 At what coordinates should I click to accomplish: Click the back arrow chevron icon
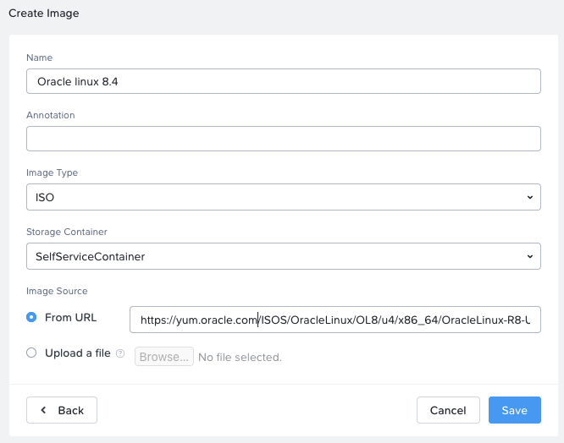(43, 410)
